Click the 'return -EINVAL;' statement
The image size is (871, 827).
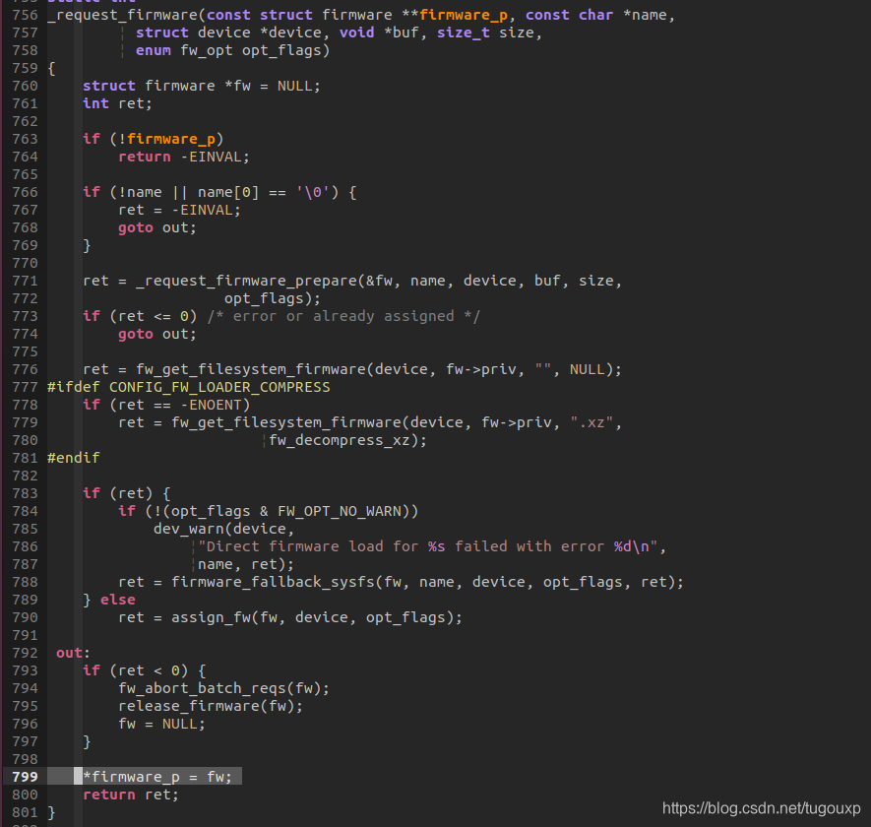pos(184,157)
